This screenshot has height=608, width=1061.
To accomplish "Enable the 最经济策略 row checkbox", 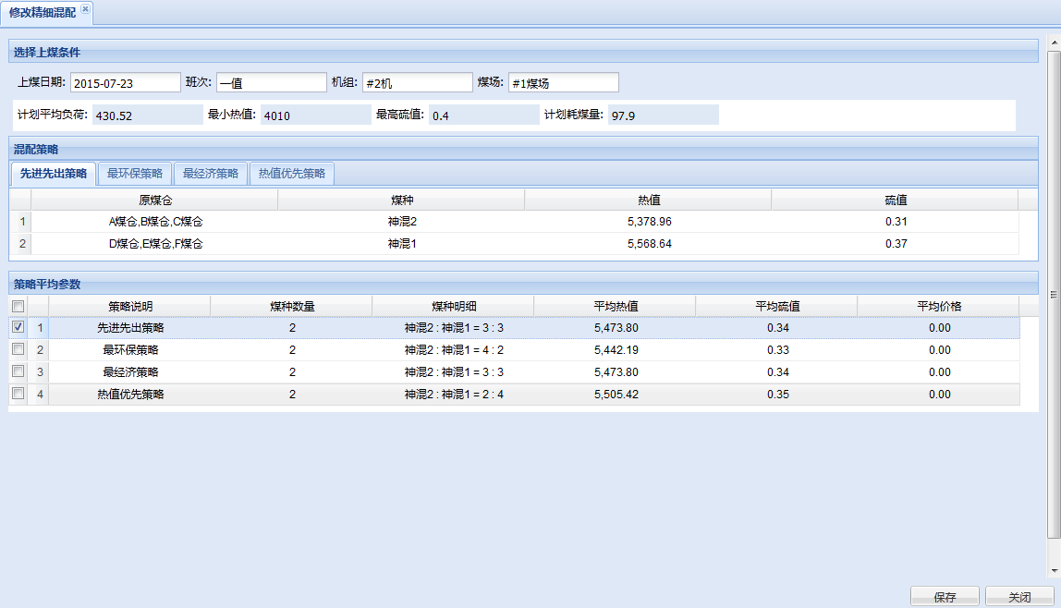I will [x=18, y=371].
